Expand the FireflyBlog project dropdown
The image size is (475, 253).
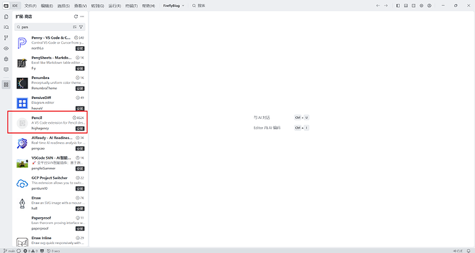tap(173, 5)
